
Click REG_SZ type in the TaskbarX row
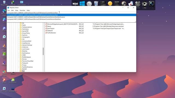pos(81,30)
